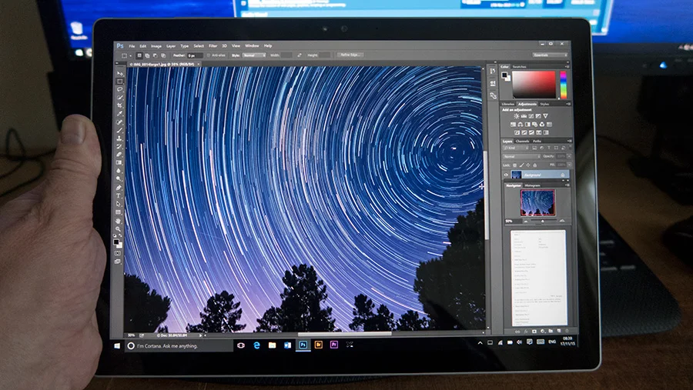This screenshot has height=390, width=693.
Task: Select the Healing Brush tool
Action: point(120,122)
